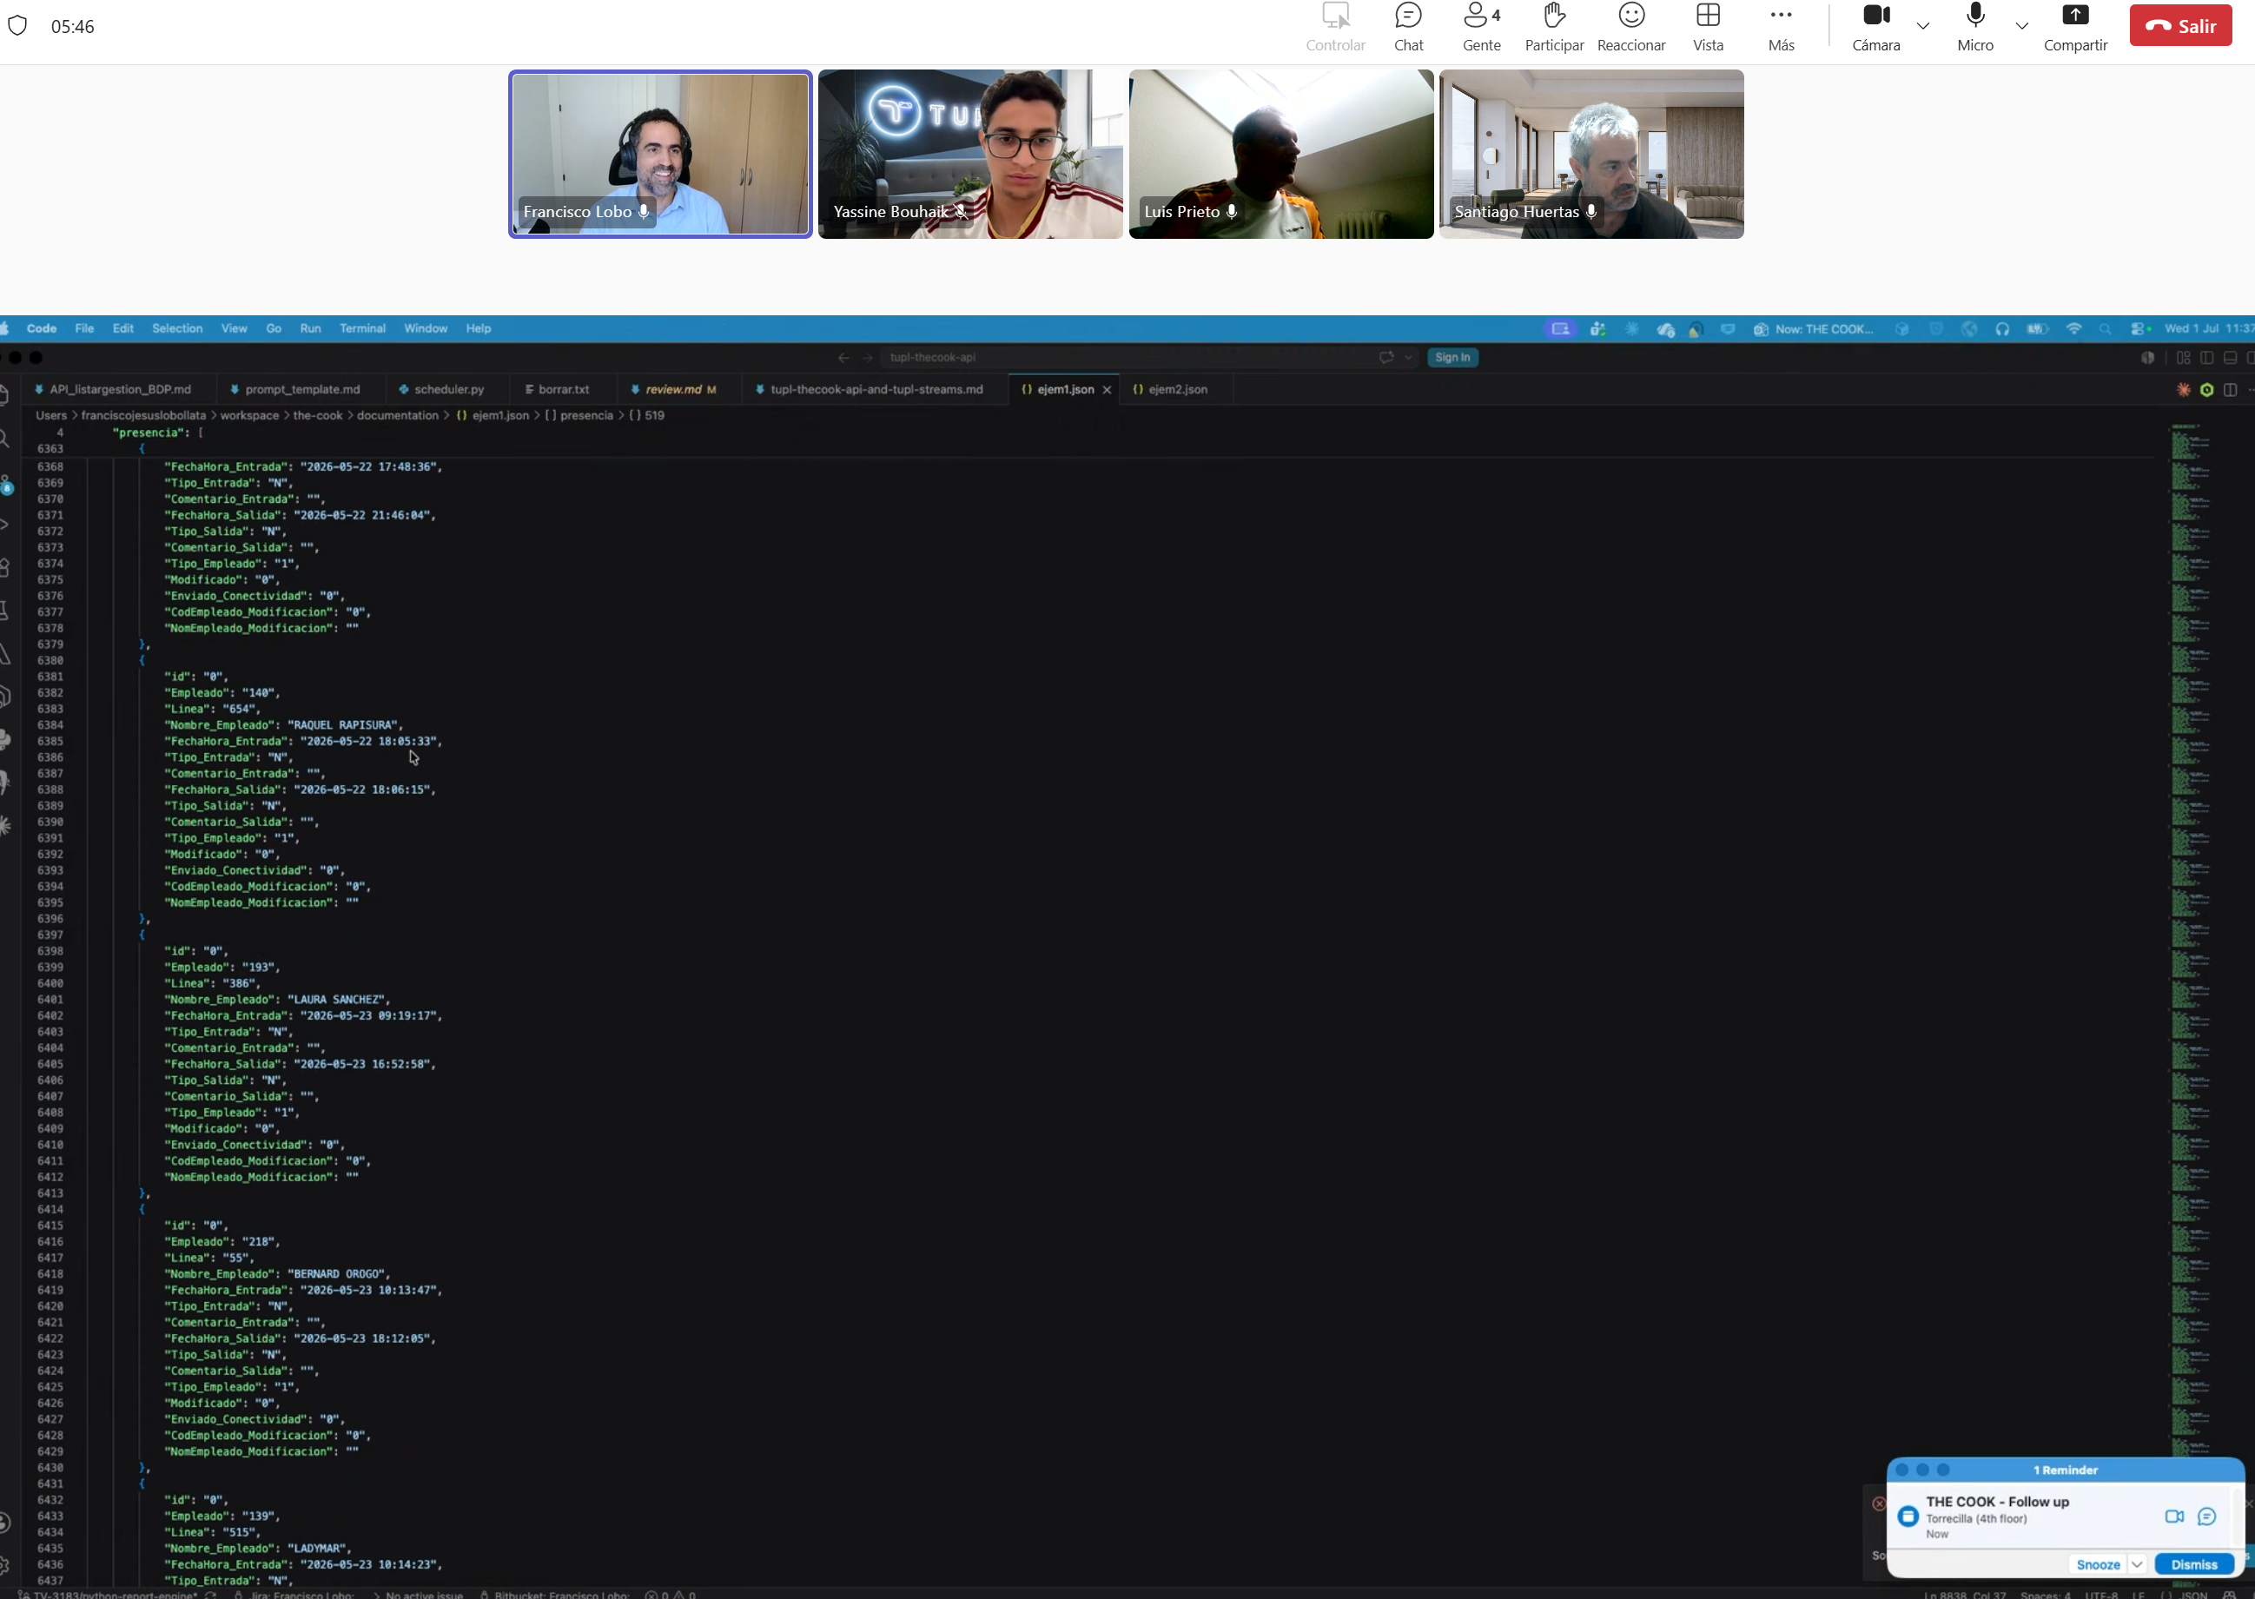The height and width of the screenshot is (1599, 2255).
Task: Open the Reaccionar emoji reactions
Action: [x=1630, y=27]
